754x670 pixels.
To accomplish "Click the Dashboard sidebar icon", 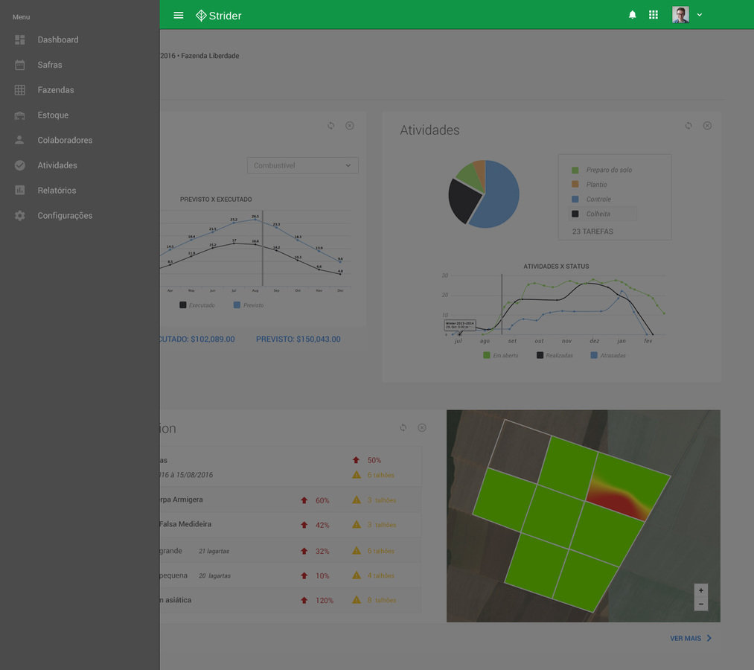I will coord(19,39).
